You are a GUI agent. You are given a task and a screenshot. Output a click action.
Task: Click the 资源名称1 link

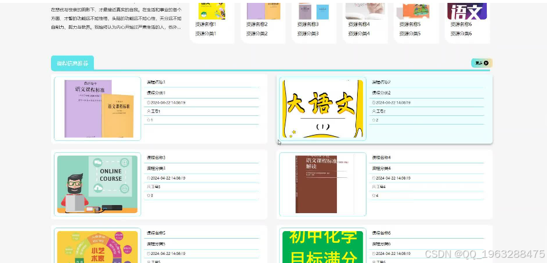[x=205, y=24]
